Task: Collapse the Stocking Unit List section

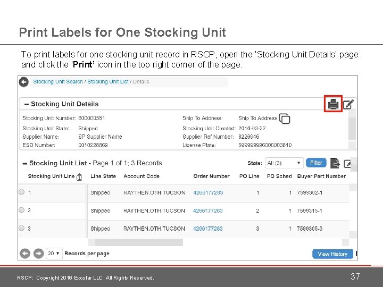Action: pyautogui.click(x=24, y=164)
